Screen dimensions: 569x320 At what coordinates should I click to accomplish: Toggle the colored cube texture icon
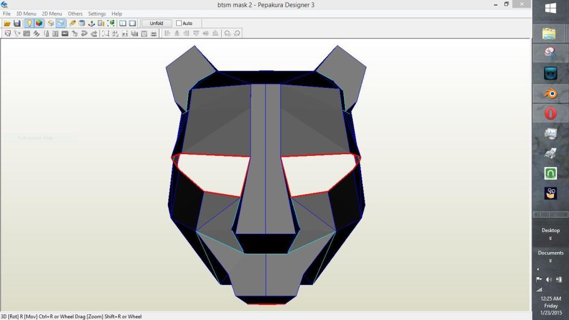point(39,23)
